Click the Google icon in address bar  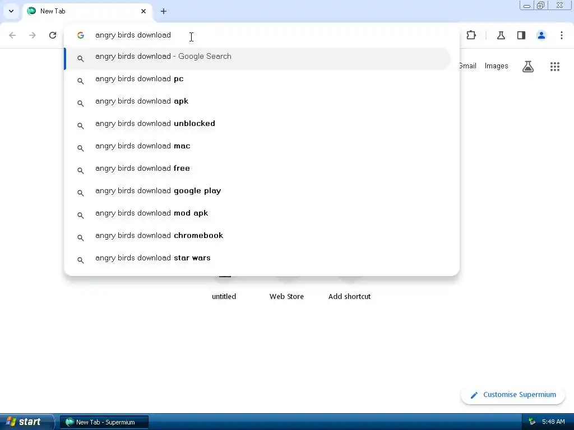point(81,35)
